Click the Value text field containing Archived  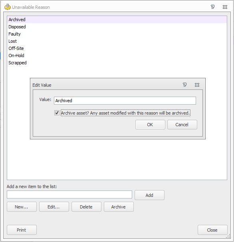125,101
